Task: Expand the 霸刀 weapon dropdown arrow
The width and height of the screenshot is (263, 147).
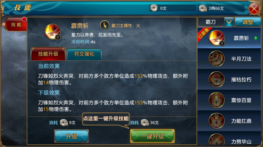Action: tap(229, 22)
